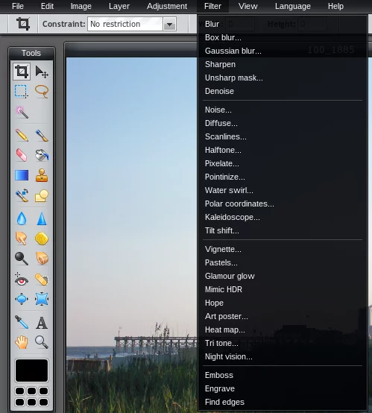Choose Kaleidoscope... filter
Image resolution: width=372 pixels, height=413 pixels.
coord(283,217)
